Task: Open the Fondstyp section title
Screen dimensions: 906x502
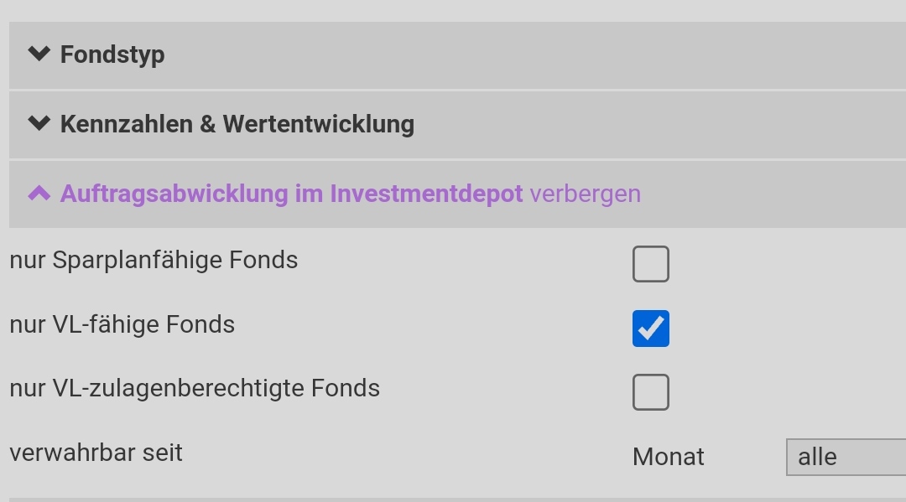Action: click(112, 55)
